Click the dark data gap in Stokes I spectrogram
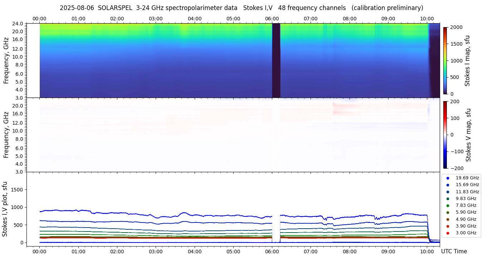Screen dimensions: 483x259 (x=276, y=60)
